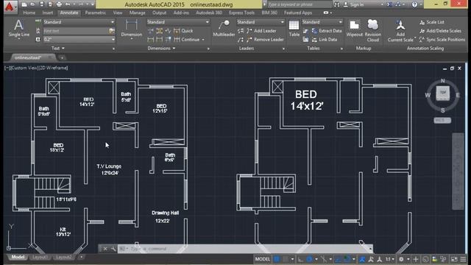Click the Undo arrow in quick access toolbar
471x265 pixels.
click(x=68, y=4)
